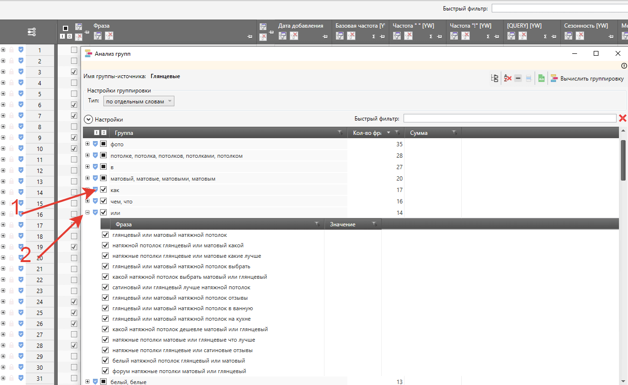Uncheck the group или
The image size is (628, 385).
[x=103, y=213]
